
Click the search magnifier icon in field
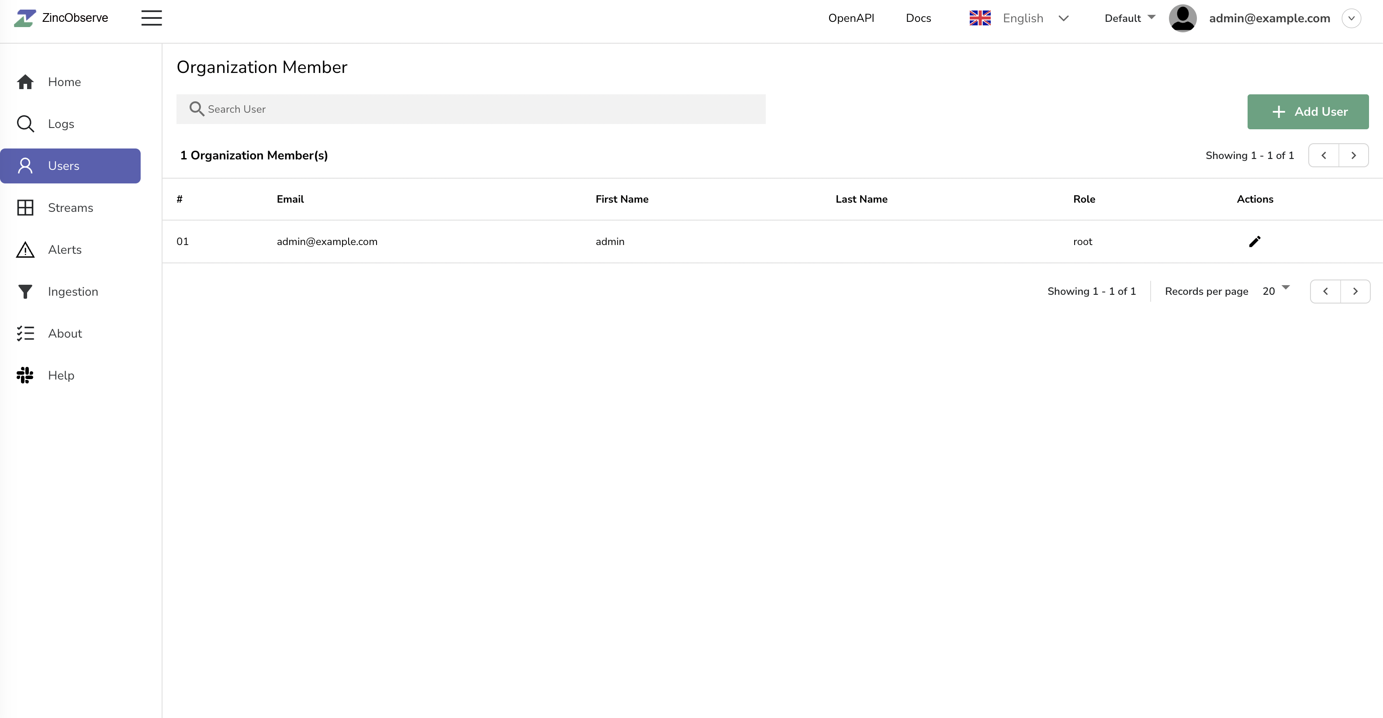click(197, 109)
